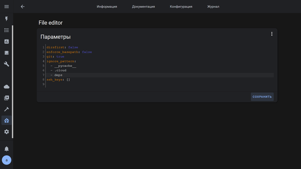The image size is (301, 169).
Task: Open the chip-shaped sidebar icon
Action: coord(7,53)
